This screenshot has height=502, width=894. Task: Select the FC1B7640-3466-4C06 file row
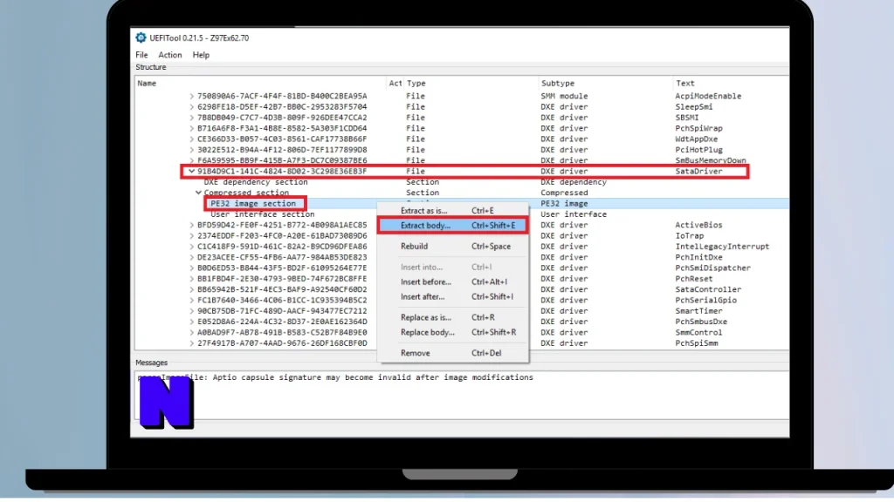tap(282, 301)
